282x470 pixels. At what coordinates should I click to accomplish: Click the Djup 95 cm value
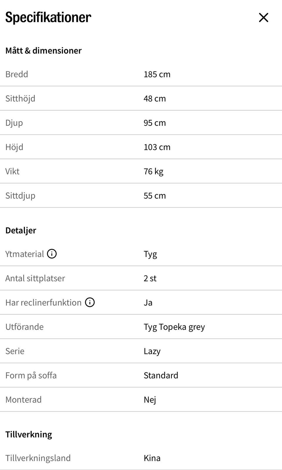[x=155, y=123]
